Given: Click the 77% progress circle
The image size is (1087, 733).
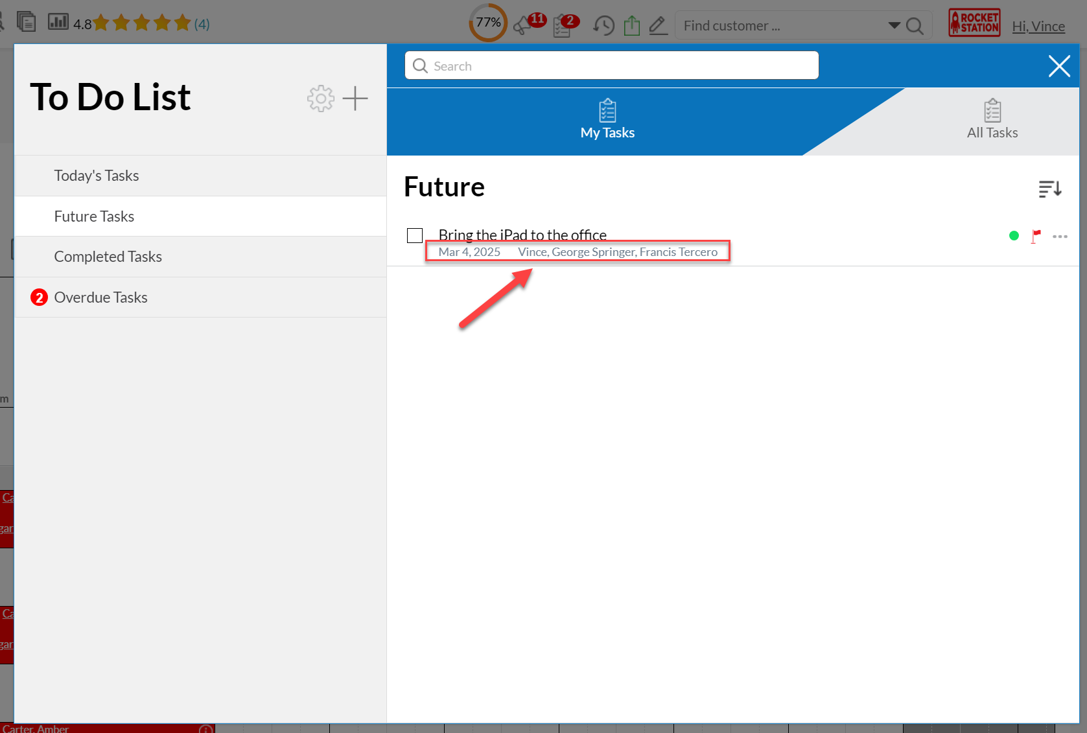Looking at the screenshot, I should [488, 23].
